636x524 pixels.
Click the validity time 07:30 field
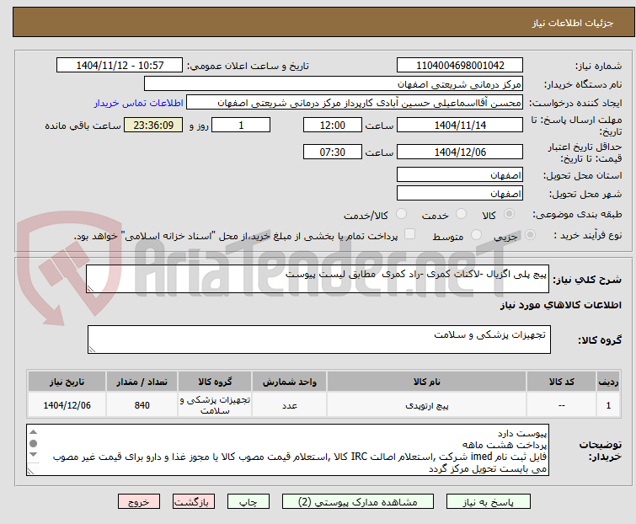tap(333, 152)
